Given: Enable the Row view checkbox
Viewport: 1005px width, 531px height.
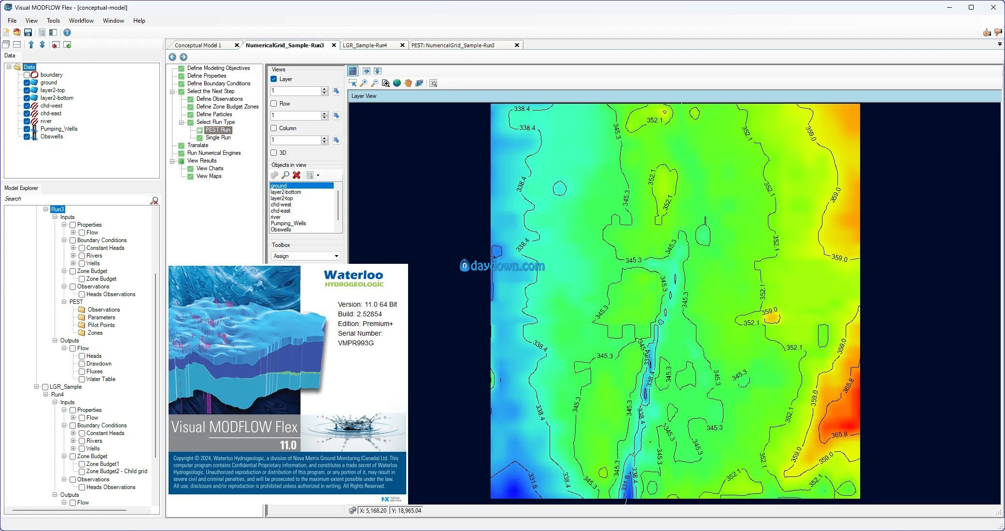Looking at the screenshot, I should click(x=274, y=104).
